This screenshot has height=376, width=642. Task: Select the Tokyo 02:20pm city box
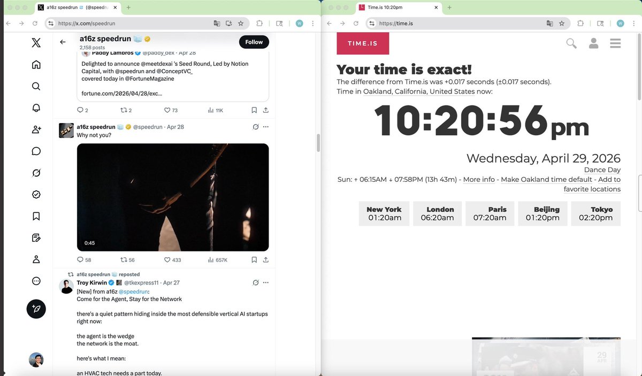(x=596, y=213)
